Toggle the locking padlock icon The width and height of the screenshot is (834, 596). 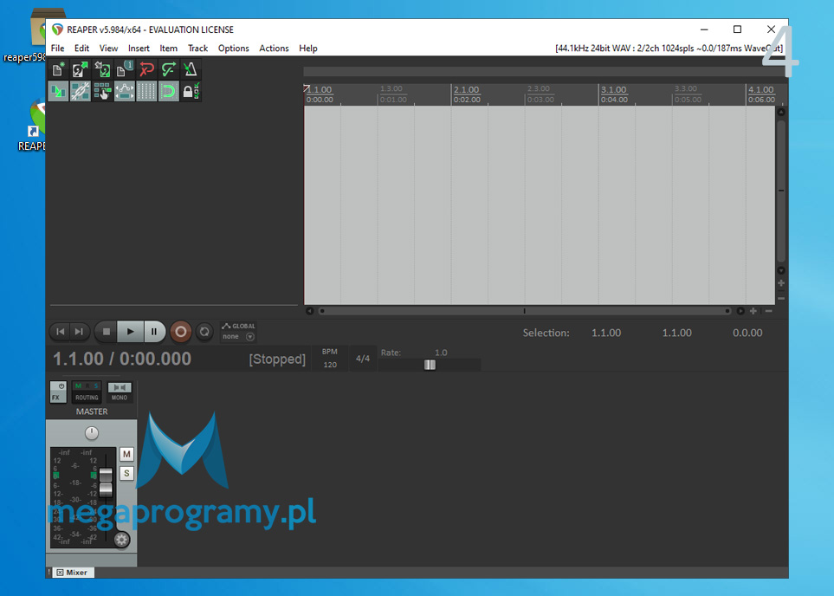click(x=191, y=91)
